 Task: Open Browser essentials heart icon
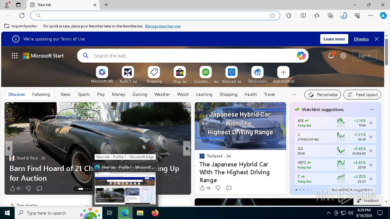(x=357, y=16)
